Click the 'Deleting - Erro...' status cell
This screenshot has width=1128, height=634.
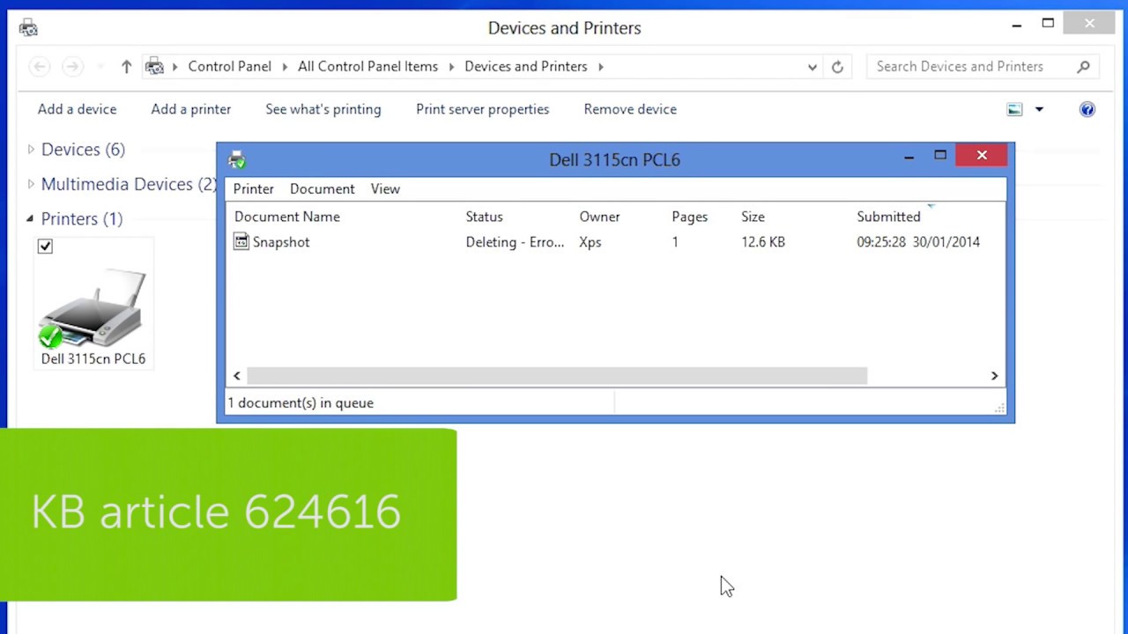[515, 242]
